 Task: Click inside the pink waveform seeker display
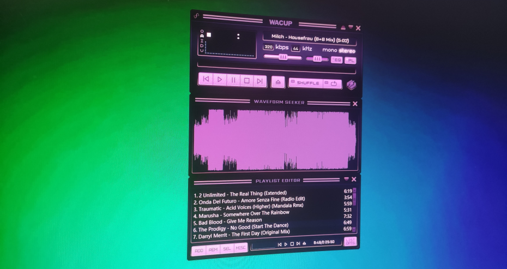pyautogui.click(x=275, y=140)
